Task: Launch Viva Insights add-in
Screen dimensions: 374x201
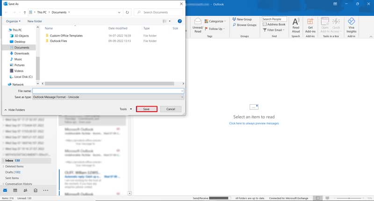Action: coord(352,25)
